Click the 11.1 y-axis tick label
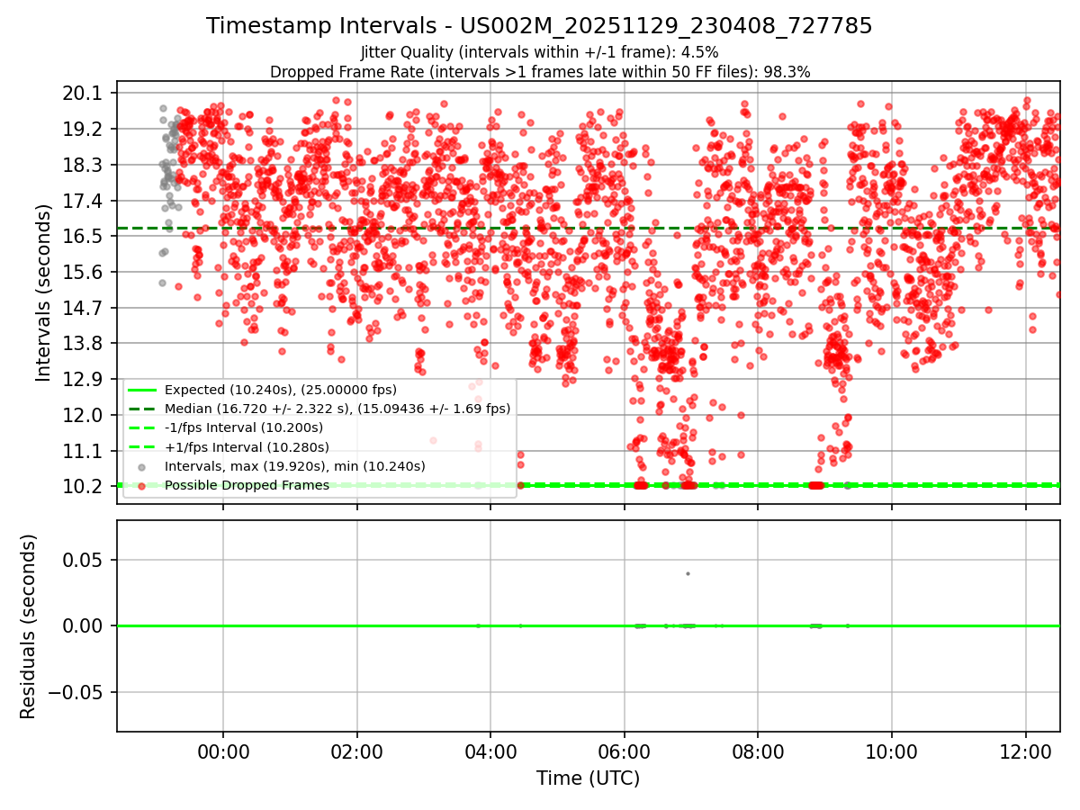The height and width of the screenshot is (810, 1080). point(84,451)
